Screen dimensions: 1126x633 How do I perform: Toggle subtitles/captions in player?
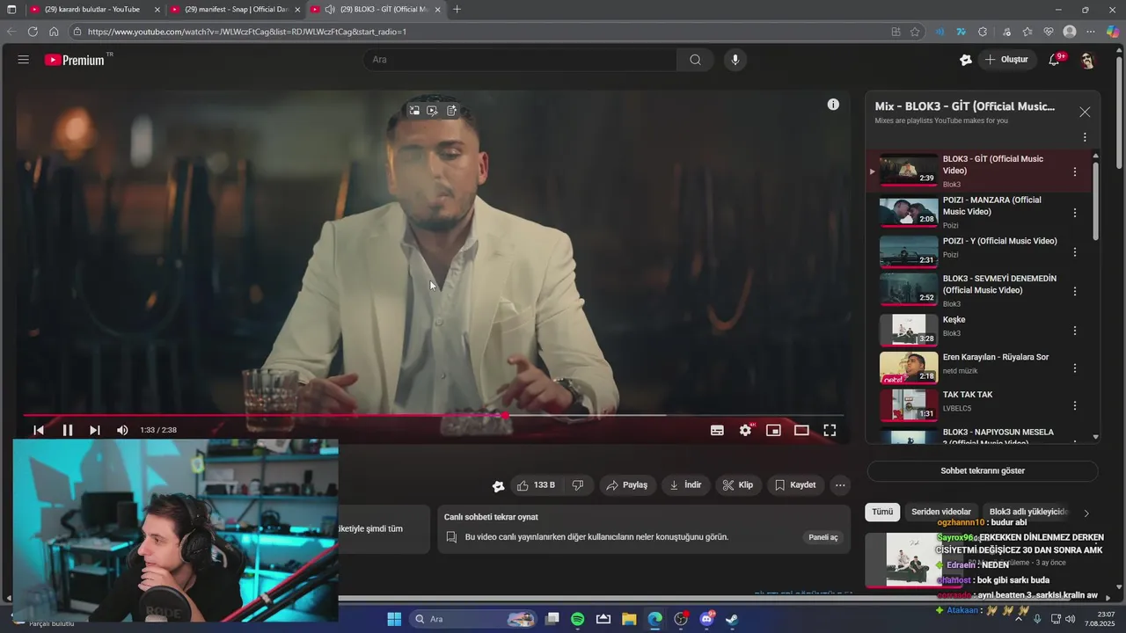coord(717,430)
